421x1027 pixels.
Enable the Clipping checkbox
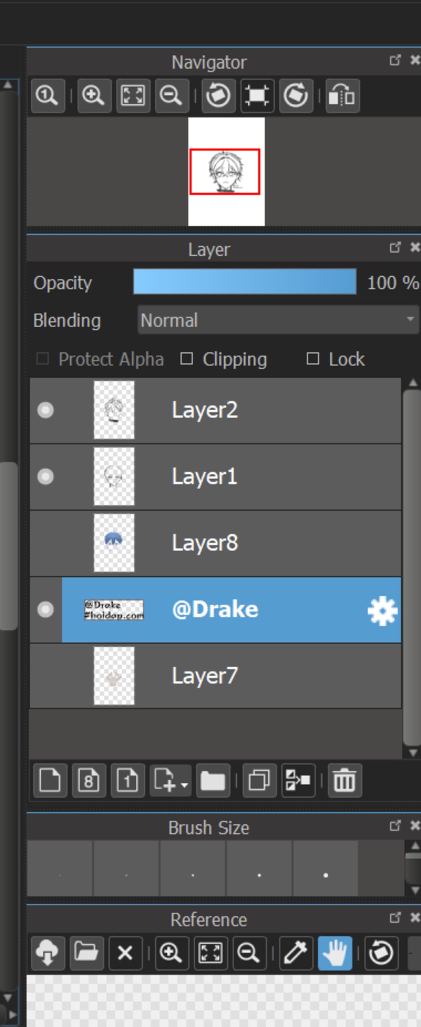187,359
